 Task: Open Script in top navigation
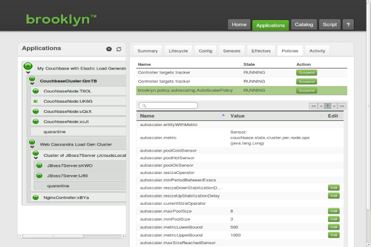coord(329,25)
